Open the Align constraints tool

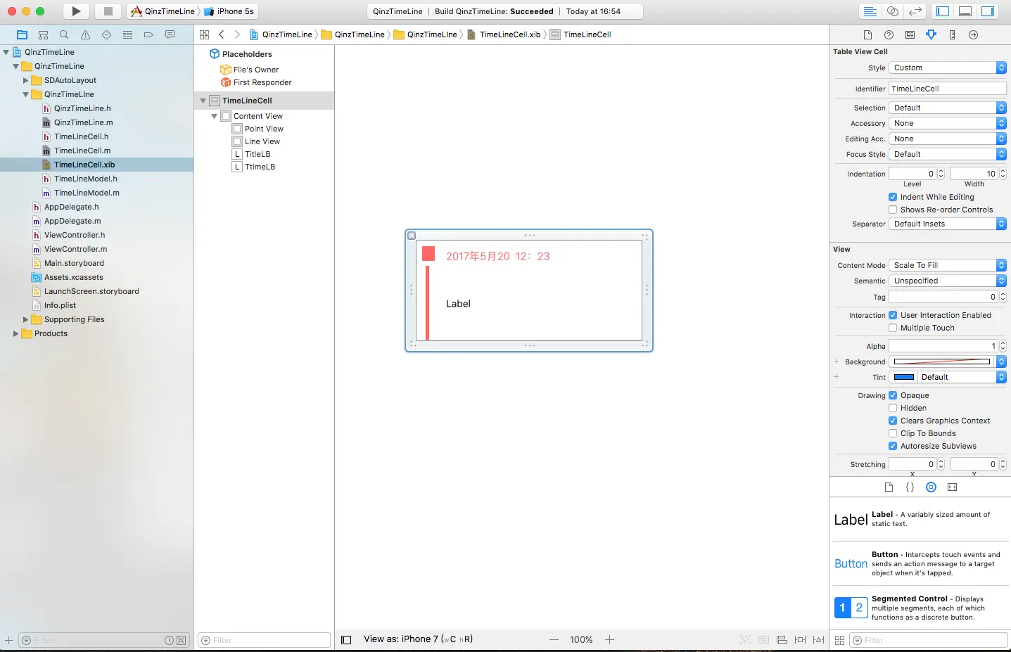click(x=782, y=639)
